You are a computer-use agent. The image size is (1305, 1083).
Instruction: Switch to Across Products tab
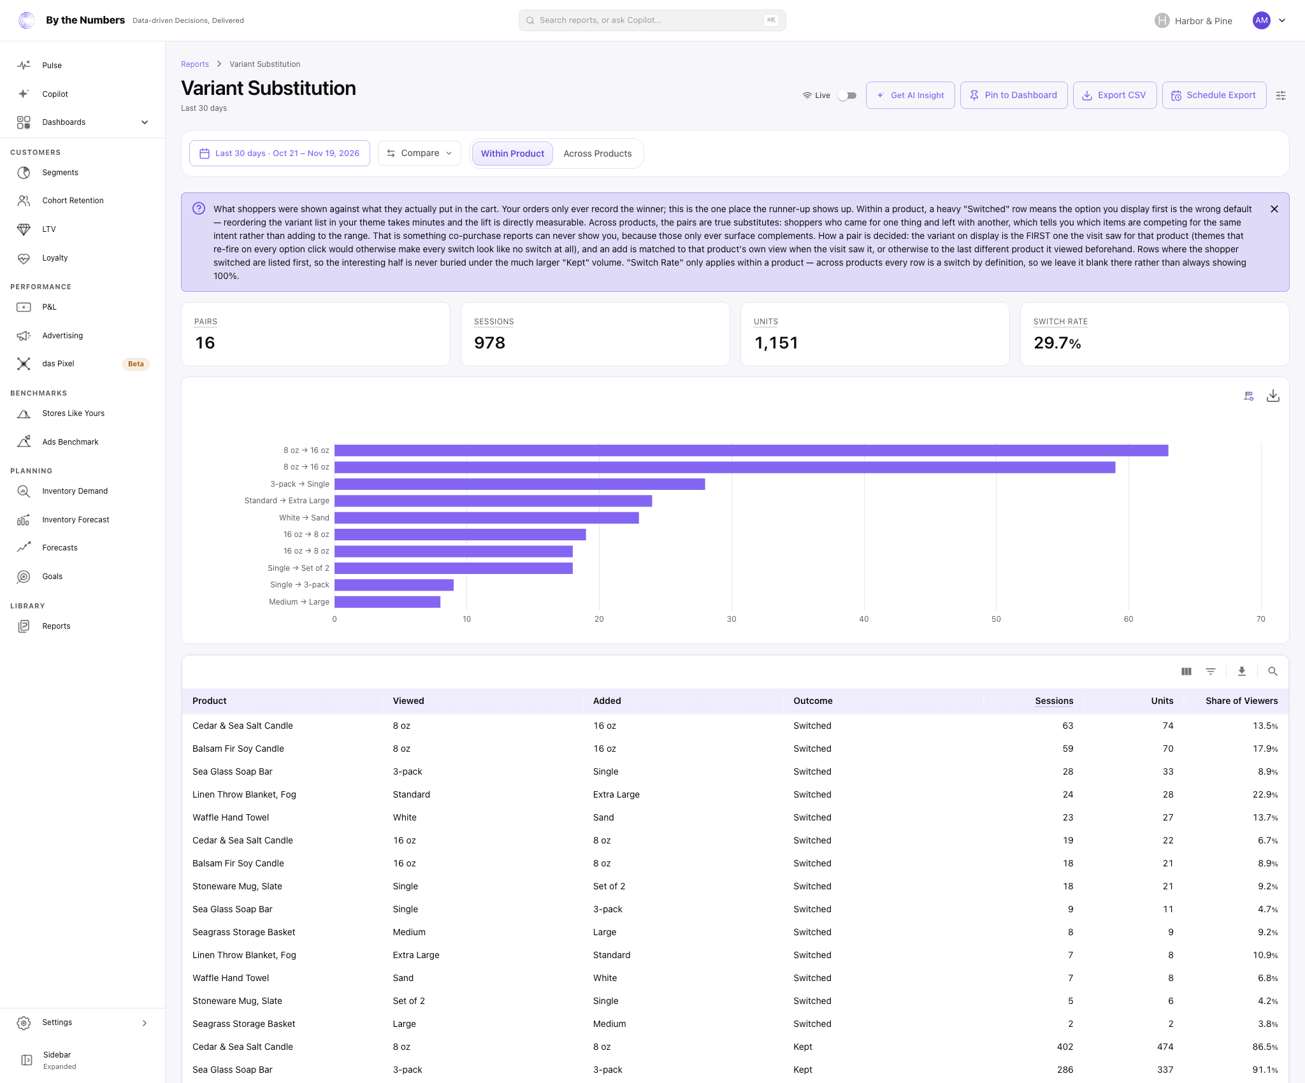coord(597,154)
